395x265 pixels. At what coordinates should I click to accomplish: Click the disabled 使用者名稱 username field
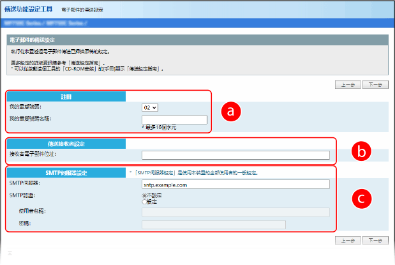click(235, 212)
